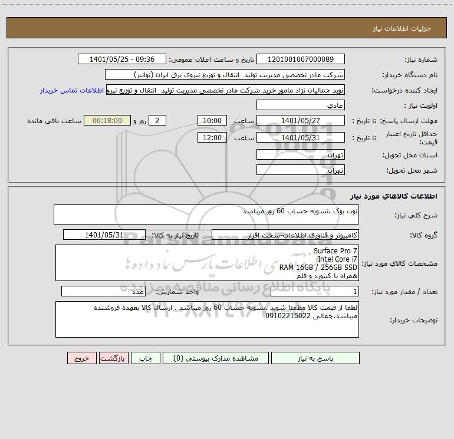
Task: Click the جزئیات اطلاعات نیاز header title
Action: point(402,28)
